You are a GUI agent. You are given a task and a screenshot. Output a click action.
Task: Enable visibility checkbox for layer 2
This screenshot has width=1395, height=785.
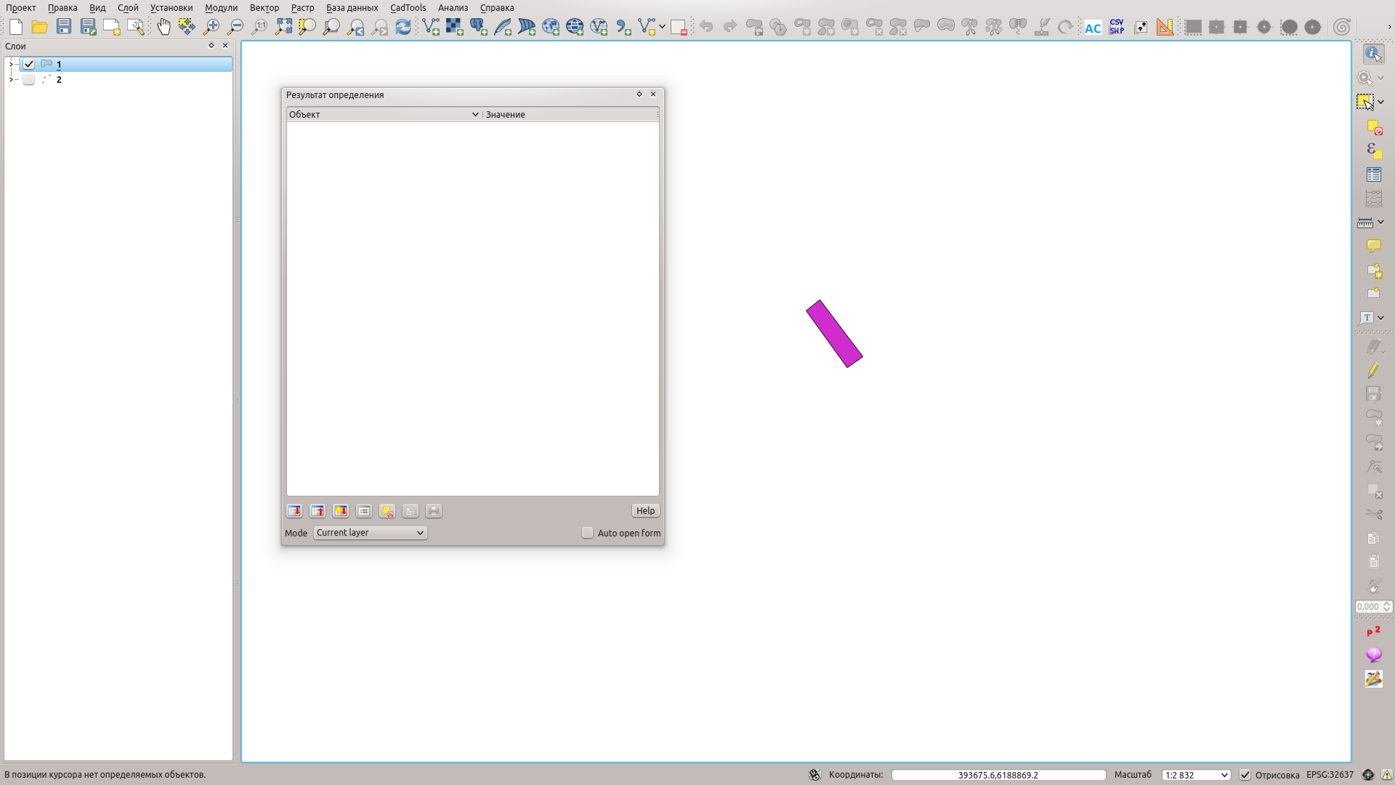pyautogui.click(x=29, y=79)
